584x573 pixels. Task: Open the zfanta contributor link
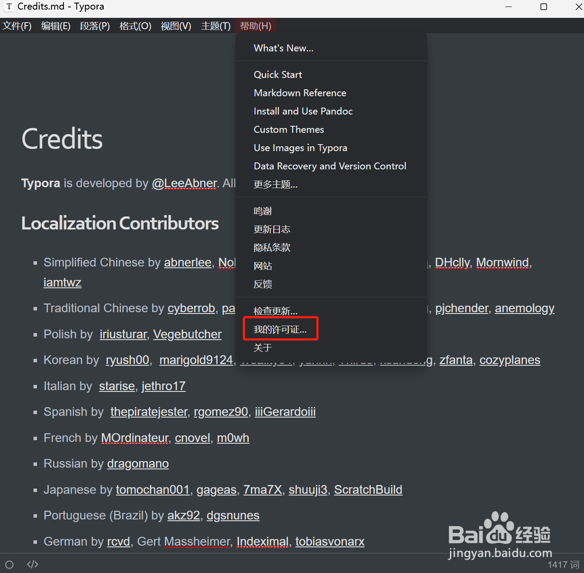coord(456,360)
